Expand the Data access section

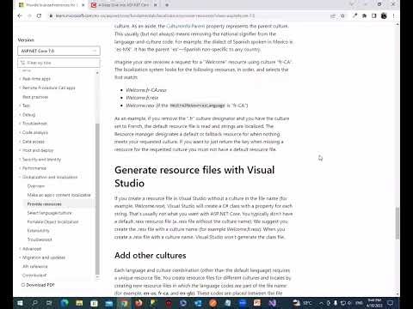point(34,142)
